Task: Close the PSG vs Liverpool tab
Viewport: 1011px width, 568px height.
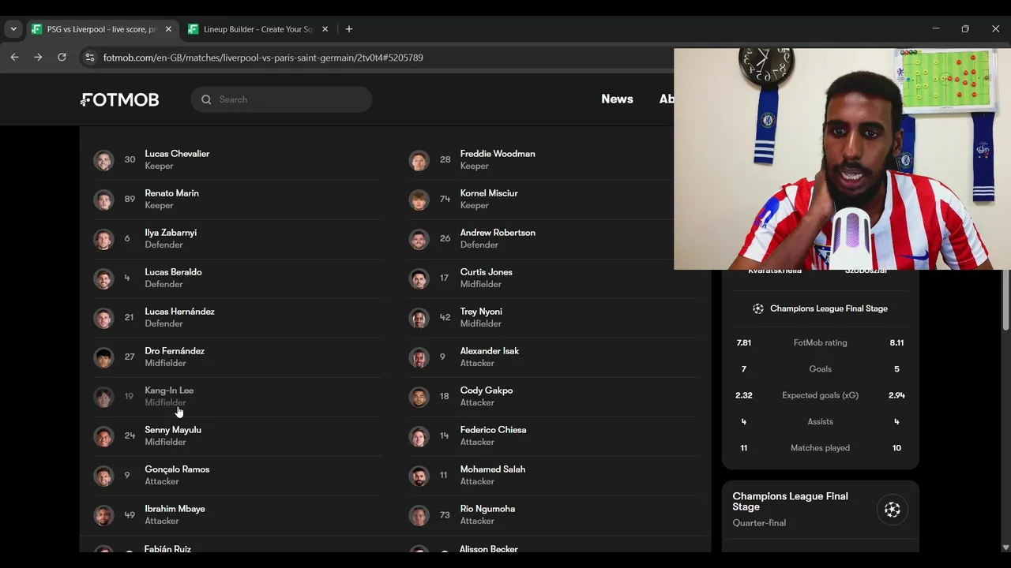Action: [168, 29]
